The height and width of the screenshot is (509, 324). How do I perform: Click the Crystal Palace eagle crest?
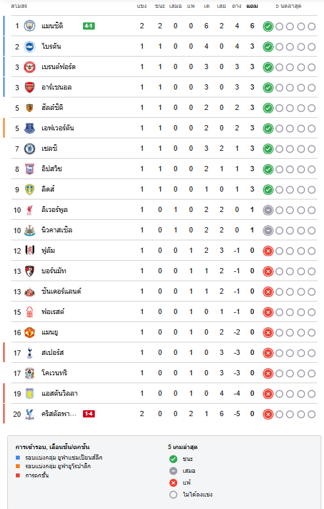[x=30, y=414]
